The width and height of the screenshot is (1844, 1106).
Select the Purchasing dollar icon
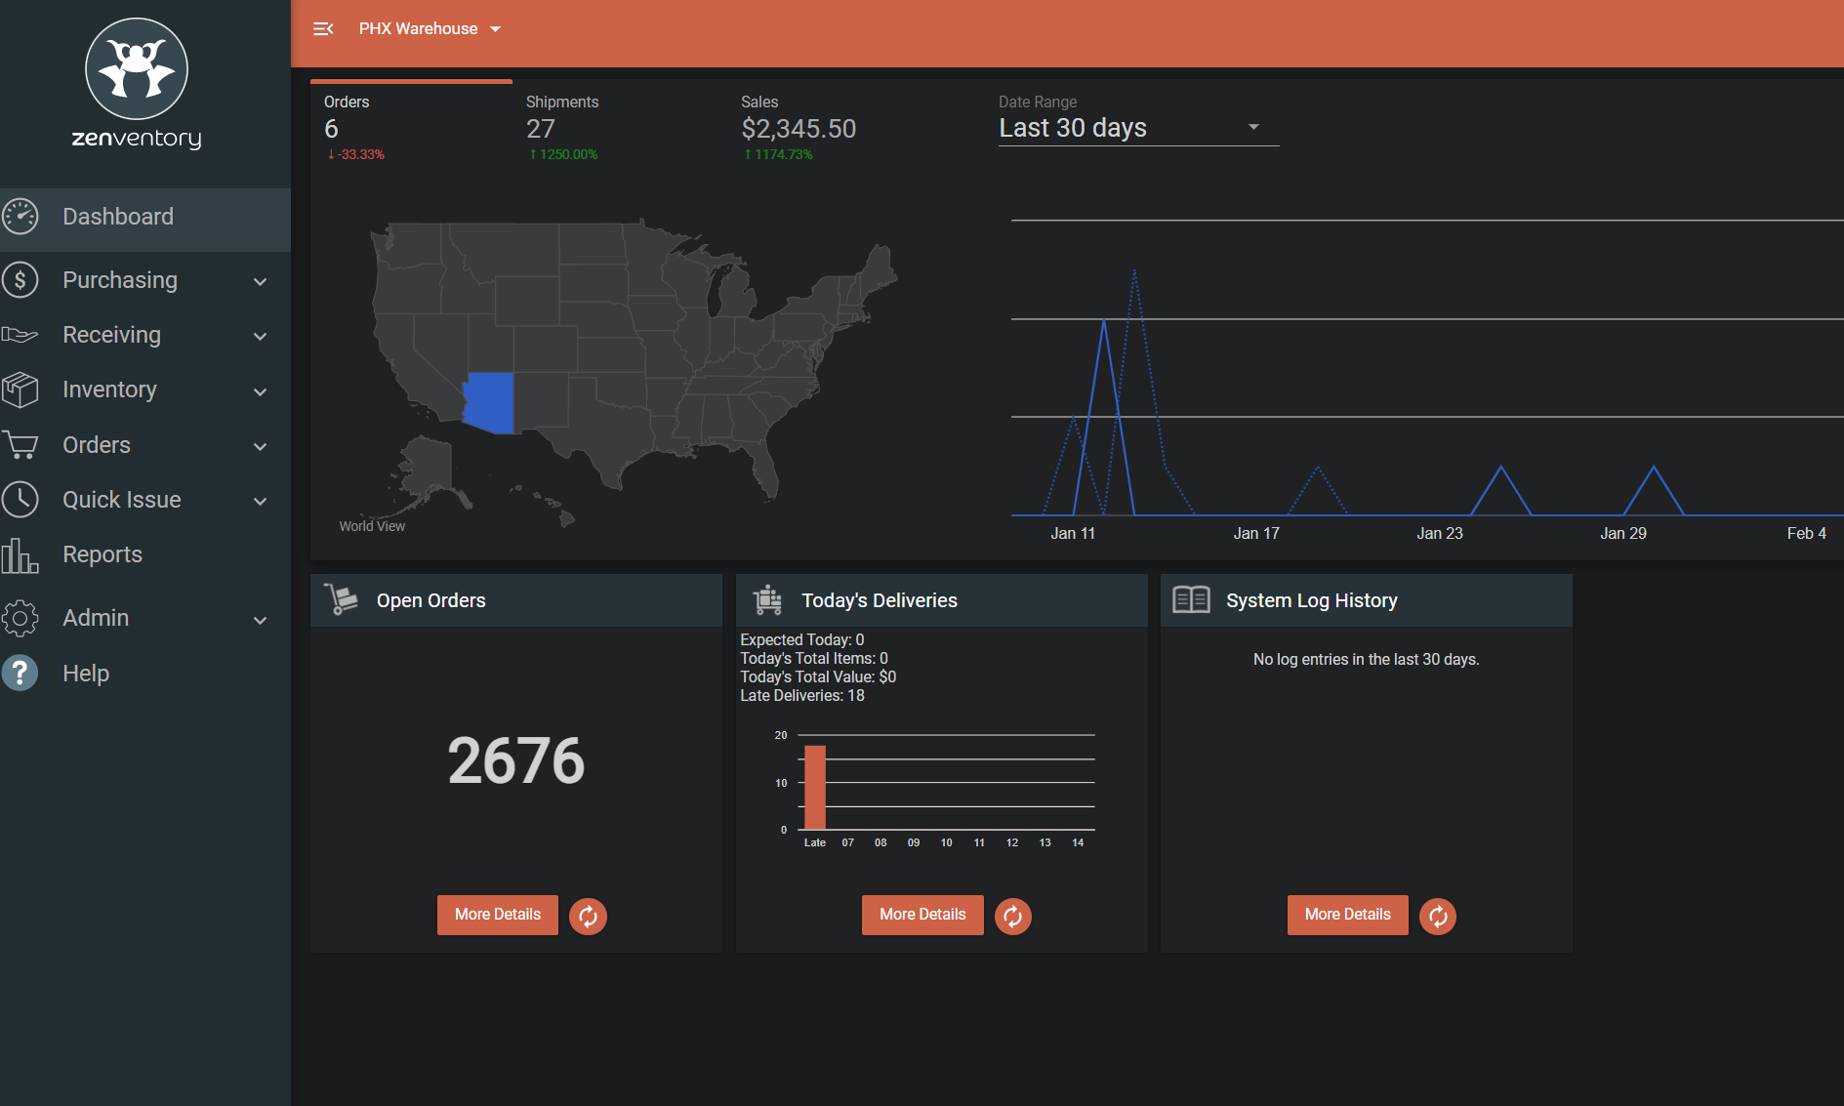[20, 280]
